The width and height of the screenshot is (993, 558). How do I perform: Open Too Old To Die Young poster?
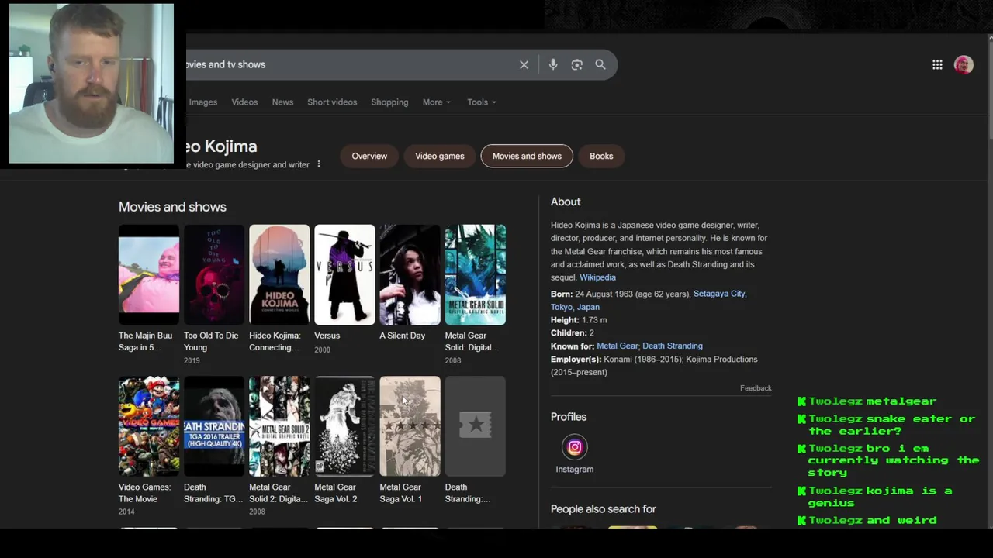point(214,274)
